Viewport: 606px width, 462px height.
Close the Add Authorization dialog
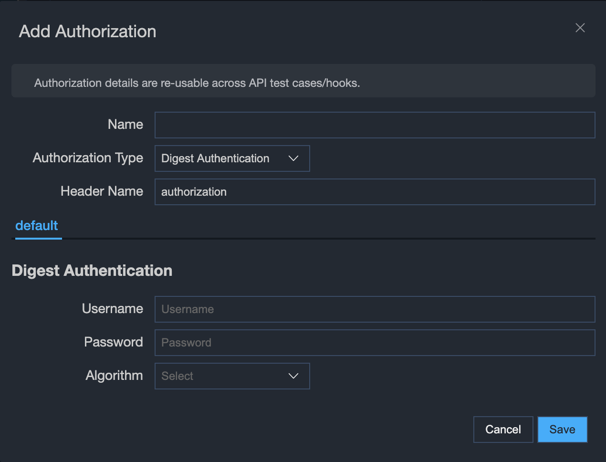pos(580,28)
